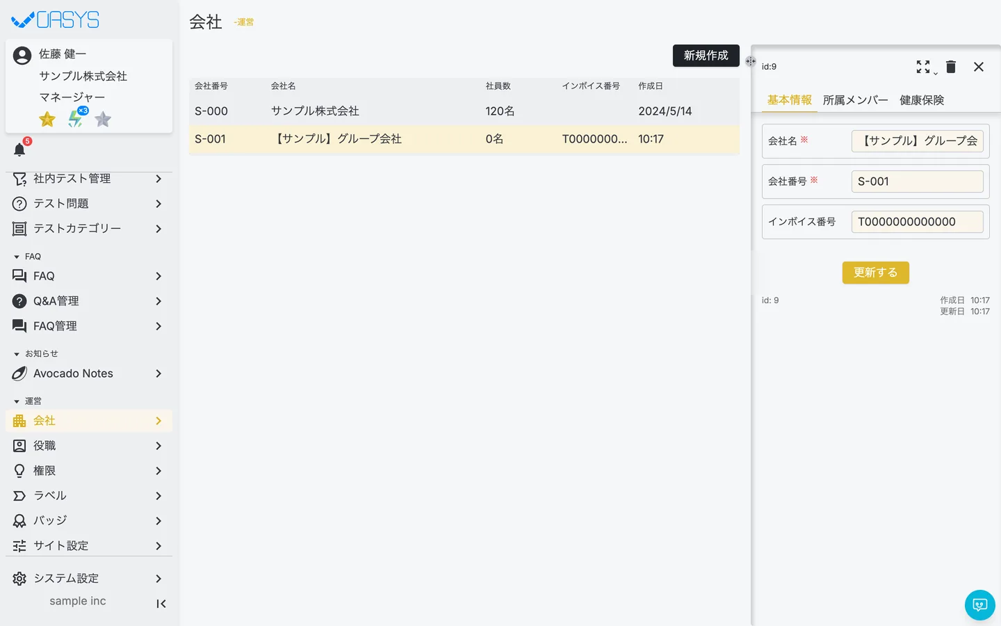This screenshot has width=1001, height=626.
Task: Click the 会社 building icon
Action: click(x=19, y=421)
